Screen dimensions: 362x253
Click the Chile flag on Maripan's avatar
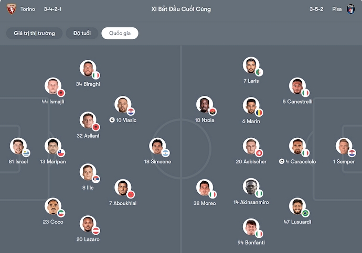(61, 153)
